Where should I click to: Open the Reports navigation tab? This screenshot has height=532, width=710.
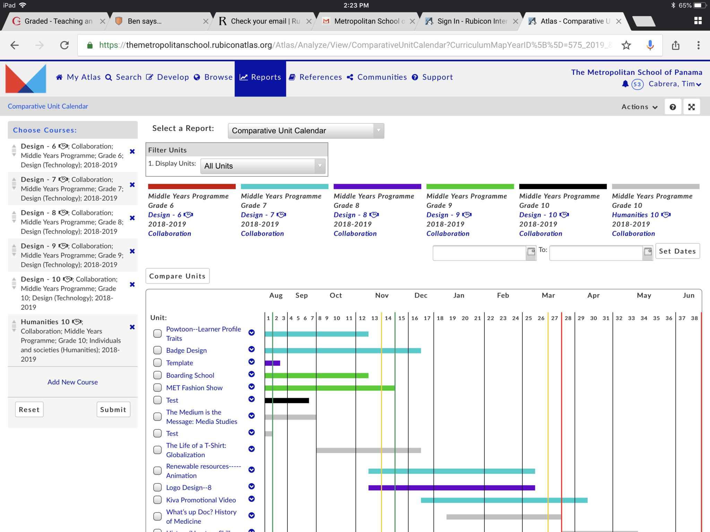click(x=260, y=77)
